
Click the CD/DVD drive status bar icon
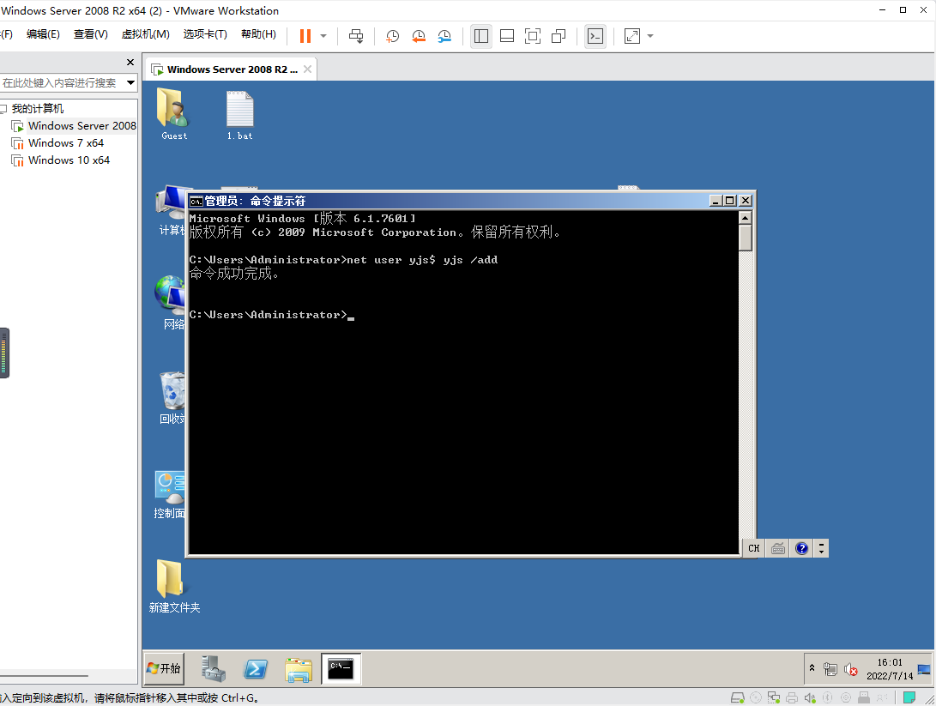[756, 697]
